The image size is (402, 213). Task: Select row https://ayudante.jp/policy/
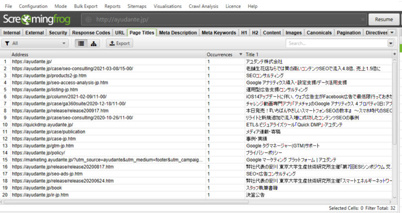(196, 153)
